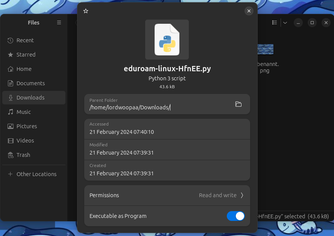Open parent folder via the folder icon
Viewport: 334px width, 236px height.
click(238, 104)
